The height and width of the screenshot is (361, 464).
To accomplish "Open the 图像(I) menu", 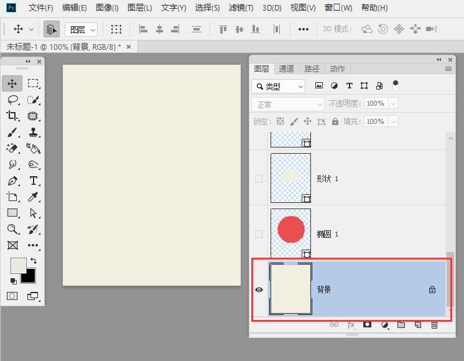I will (x=107, y=7).
